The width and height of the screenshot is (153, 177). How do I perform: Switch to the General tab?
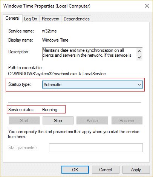pyautogui.click(x=12, y=18)
